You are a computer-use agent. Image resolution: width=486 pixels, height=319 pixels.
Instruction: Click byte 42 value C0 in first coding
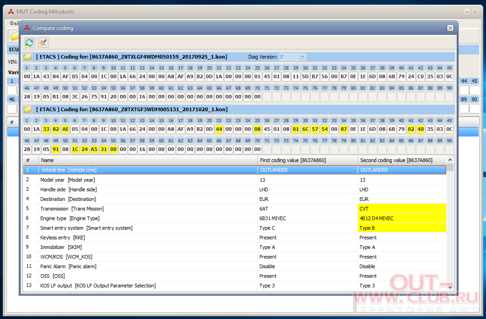[421, 76]
